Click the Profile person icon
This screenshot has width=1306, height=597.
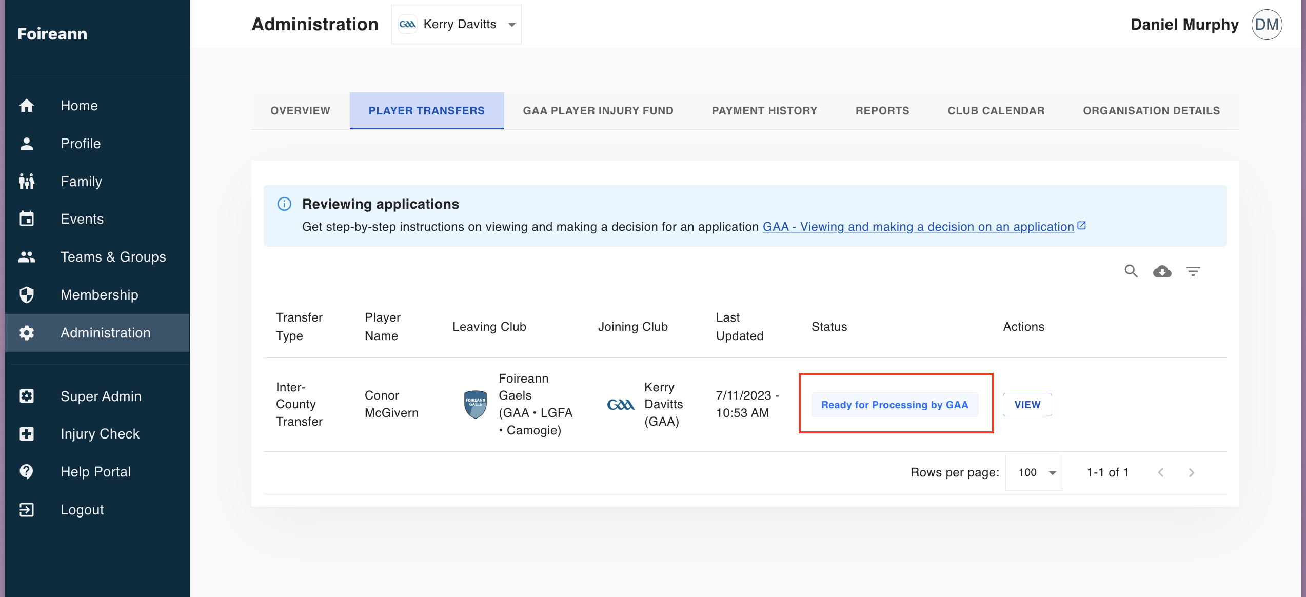click(x=27, y=144)
